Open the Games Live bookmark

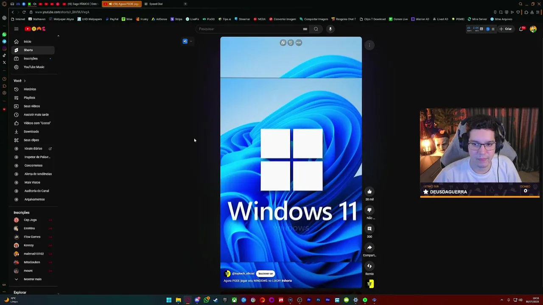pos(398,19)
